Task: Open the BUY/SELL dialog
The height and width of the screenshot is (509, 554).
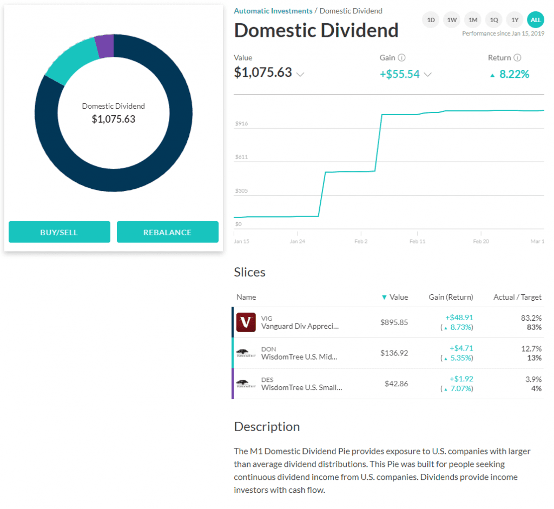Action: (x=60, y=232)
